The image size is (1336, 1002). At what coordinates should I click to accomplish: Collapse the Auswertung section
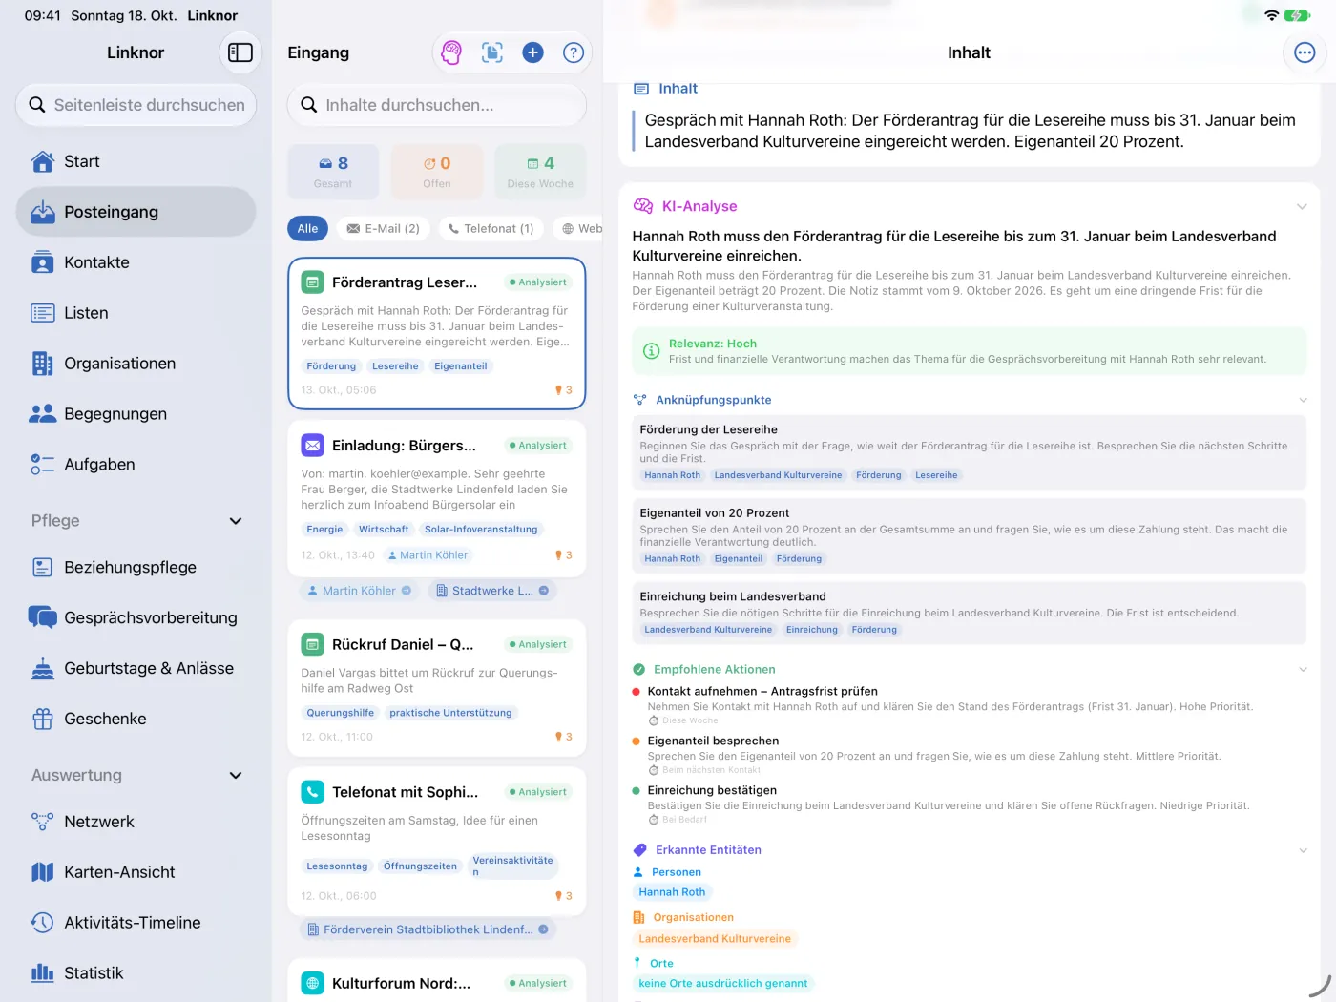click(236, 776)
